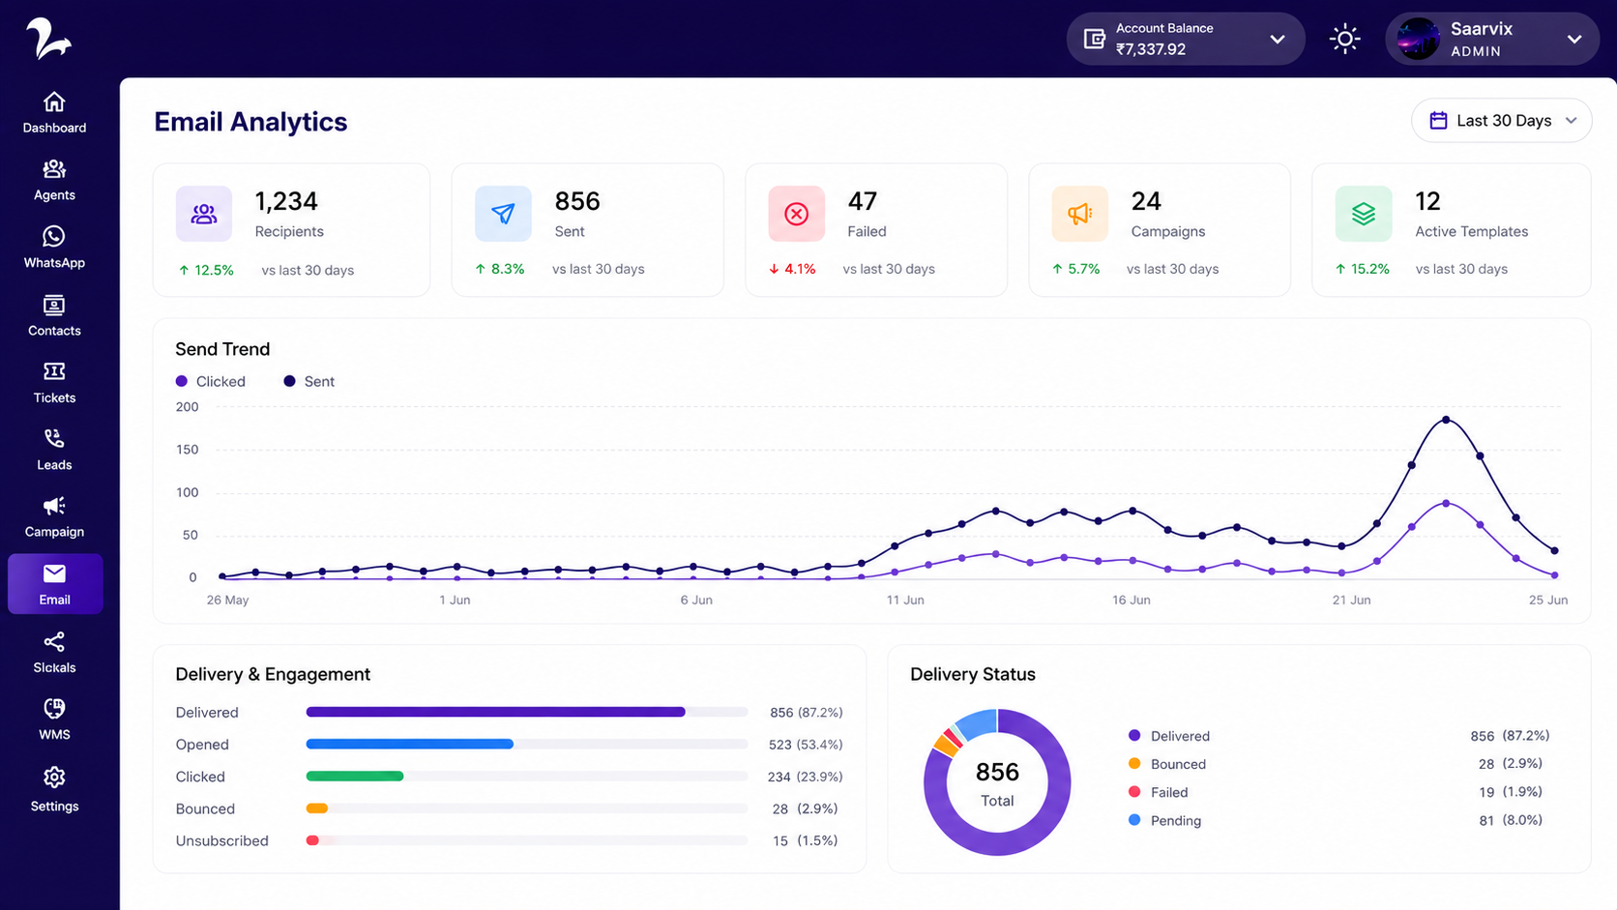Click the 5.7% change under Campaigns
1617x910 pixels.
pos(1076,269)
